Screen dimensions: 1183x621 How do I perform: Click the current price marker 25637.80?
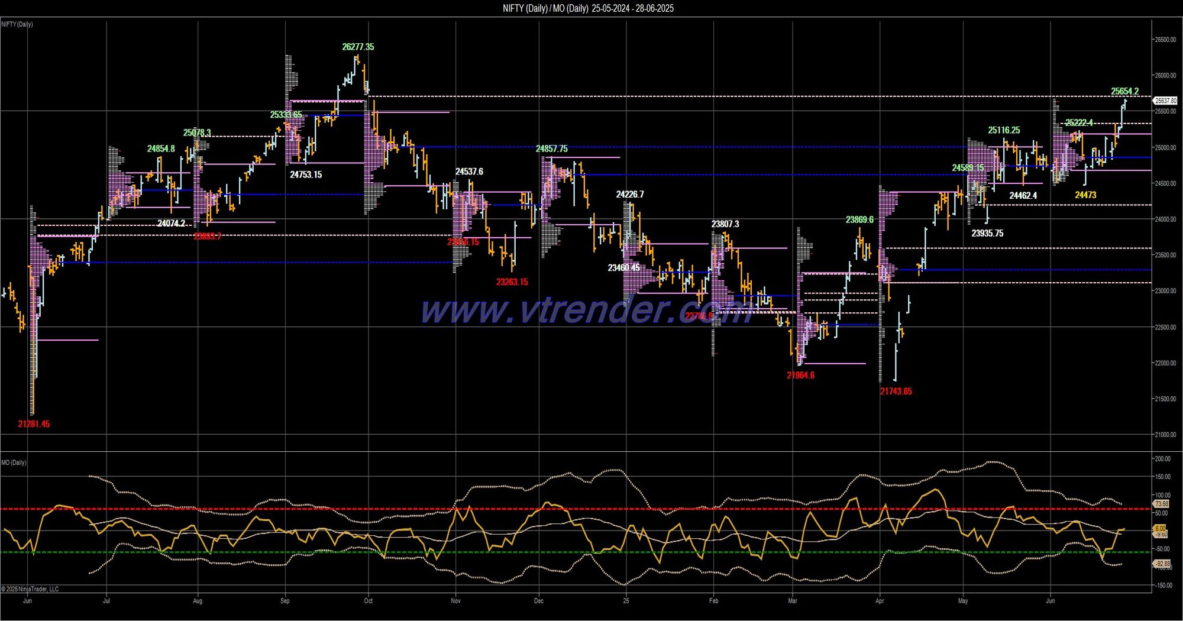(x=1165, y=101)
